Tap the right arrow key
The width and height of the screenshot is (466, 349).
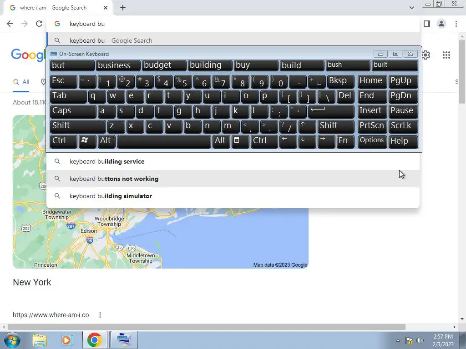[x=326, y=141]
